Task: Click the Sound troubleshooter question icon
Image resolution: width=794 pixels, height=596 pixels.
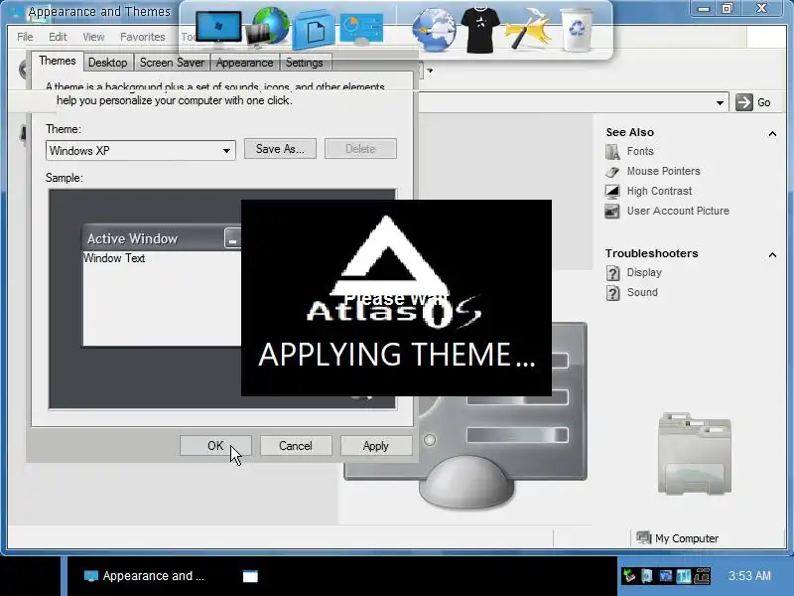Action: point(612,293)
